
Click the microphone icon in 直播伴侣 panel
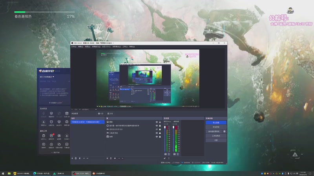point(44,113)
